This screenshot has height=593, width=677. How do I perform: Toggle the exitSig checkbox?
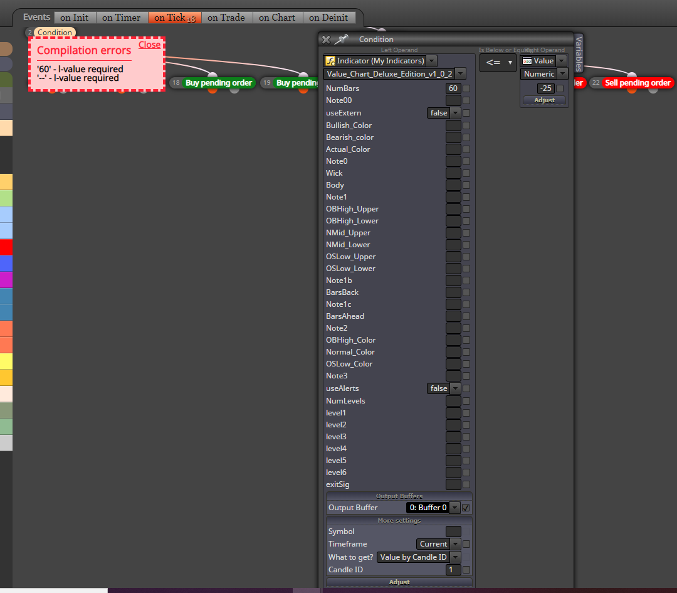tap(466, 484)
